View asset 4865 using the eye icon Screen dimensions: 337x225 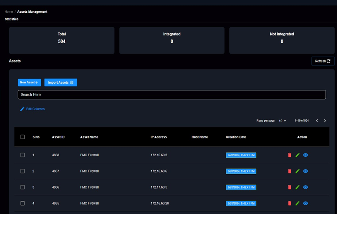305,203
